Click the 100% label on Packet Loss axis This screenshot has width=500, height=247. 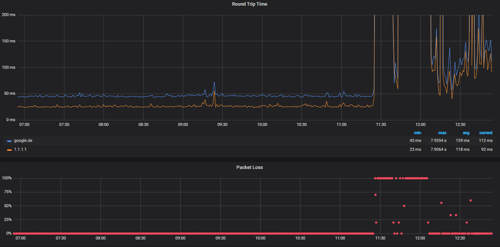point(8,178)
